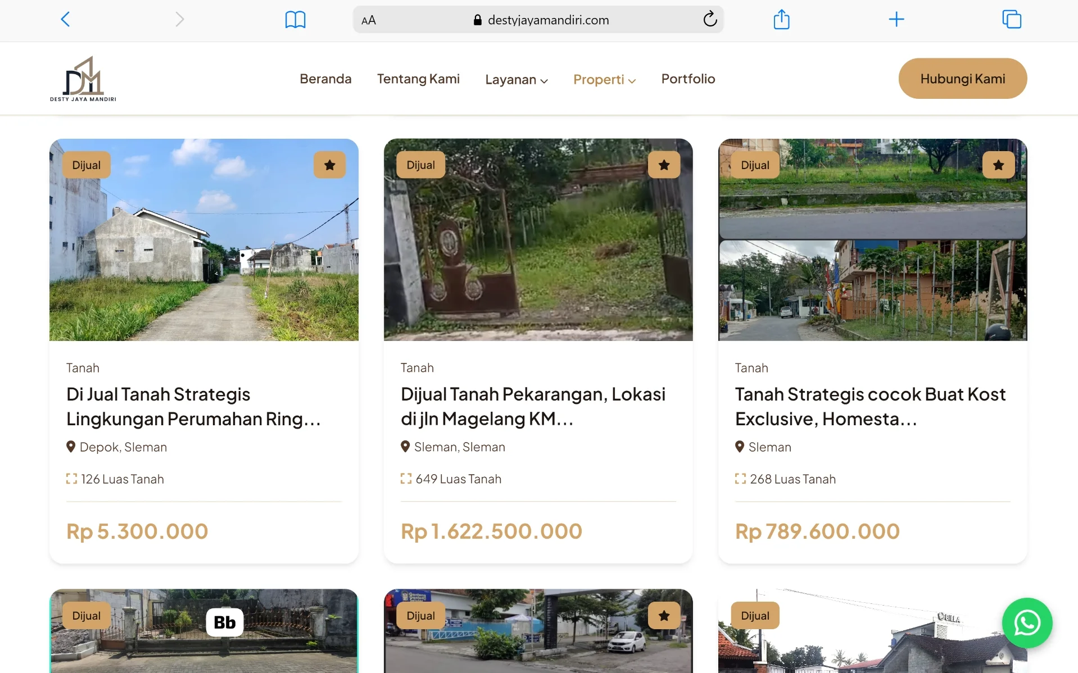Open Tanah Strategis cocok Buat Kost title
The image size is (1078, 673).
pos(870,407)
